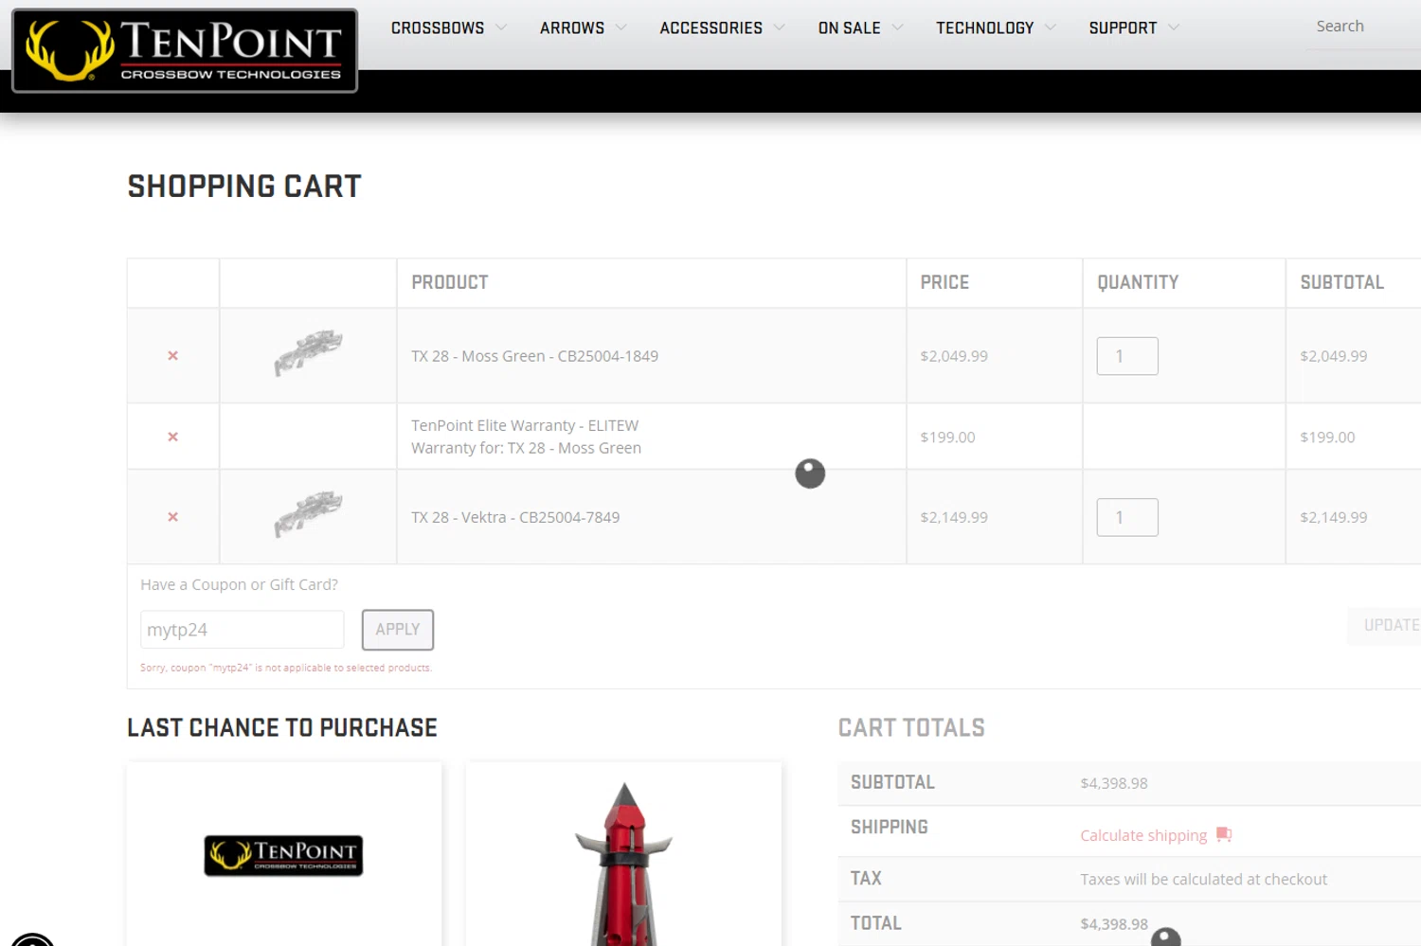Click the TenPoint Crossbow Technologies logo
Viewport: 1421px width, 946px height.
(x=185, y=50)
